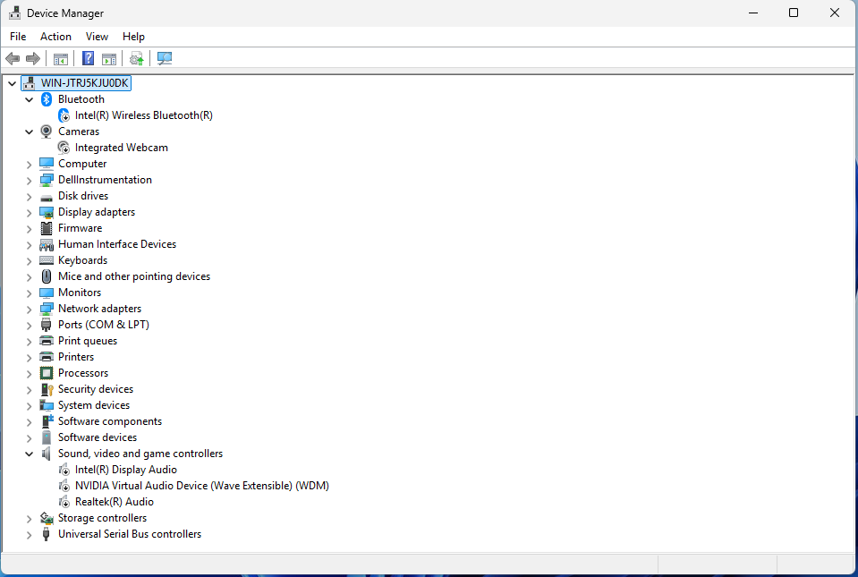The width and height of the screenshot is (858, 577).
Task: Collapse the Bluetooth category chevron
Action: pyautogui.click(x=29, y=99)
